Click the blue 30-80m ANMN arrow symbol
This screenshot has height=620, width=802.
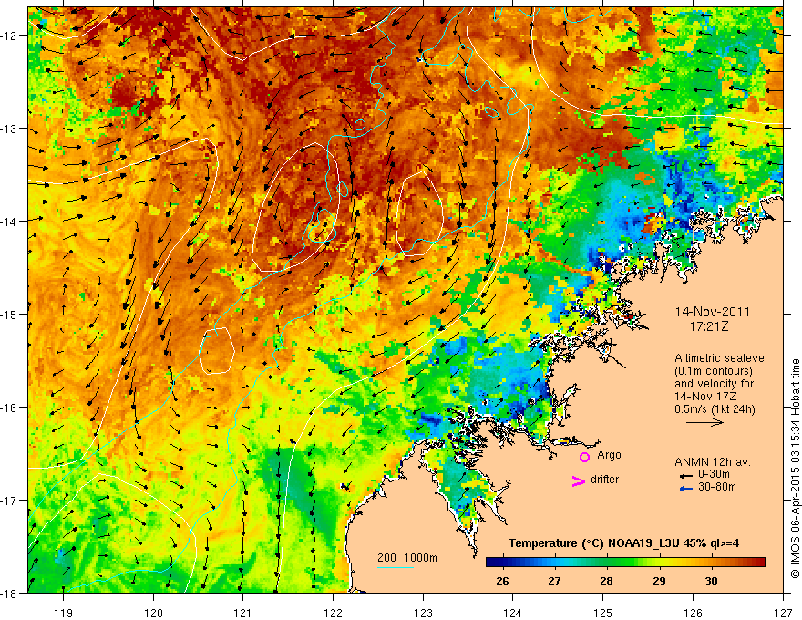tap(685, 489)
